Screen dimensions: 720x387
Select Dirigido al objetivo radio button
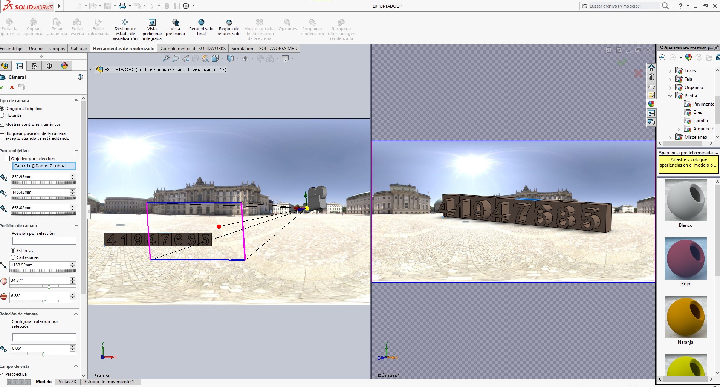(x=2, y=109)
